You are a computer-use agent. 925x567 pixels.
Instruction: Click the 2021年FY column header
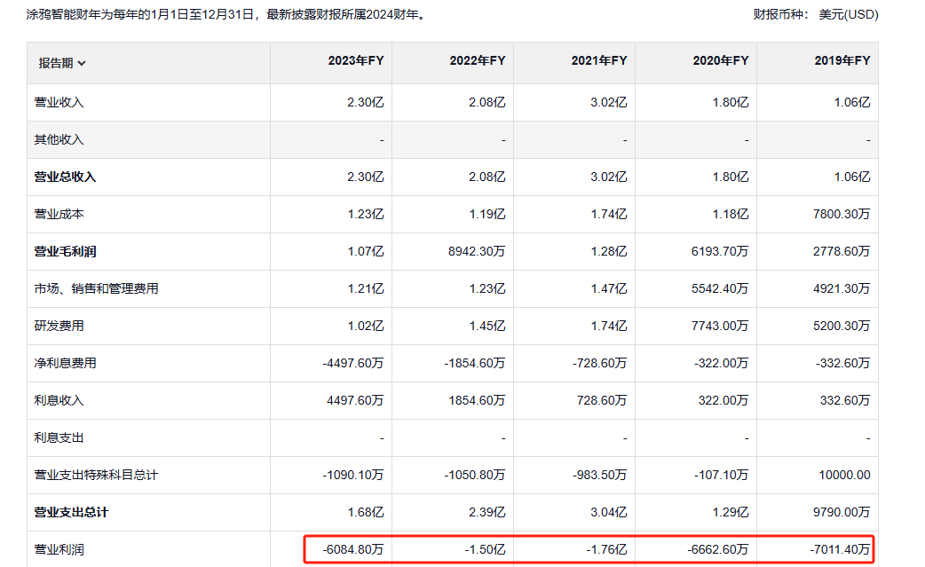[599, 60]
